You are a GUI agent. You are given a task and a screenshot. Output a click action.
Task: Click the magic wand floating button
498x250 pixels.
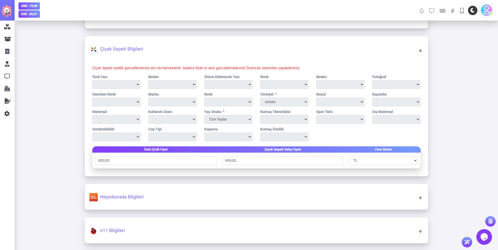pyautogui.click(x=467, y=242)
